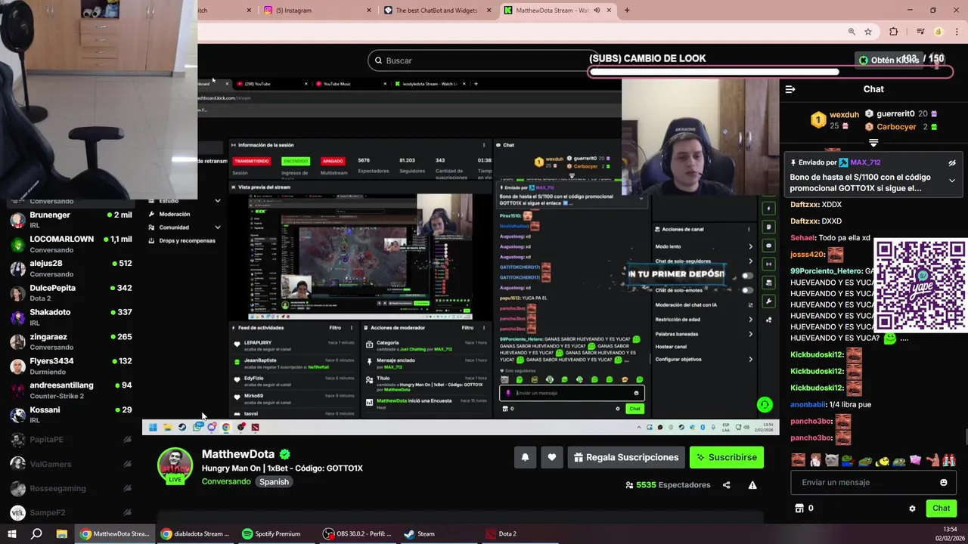Click the Spanish language tag

coord(275,482)
